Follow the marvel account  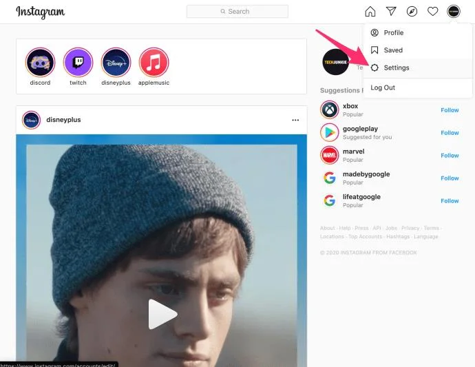pos(450,156)
